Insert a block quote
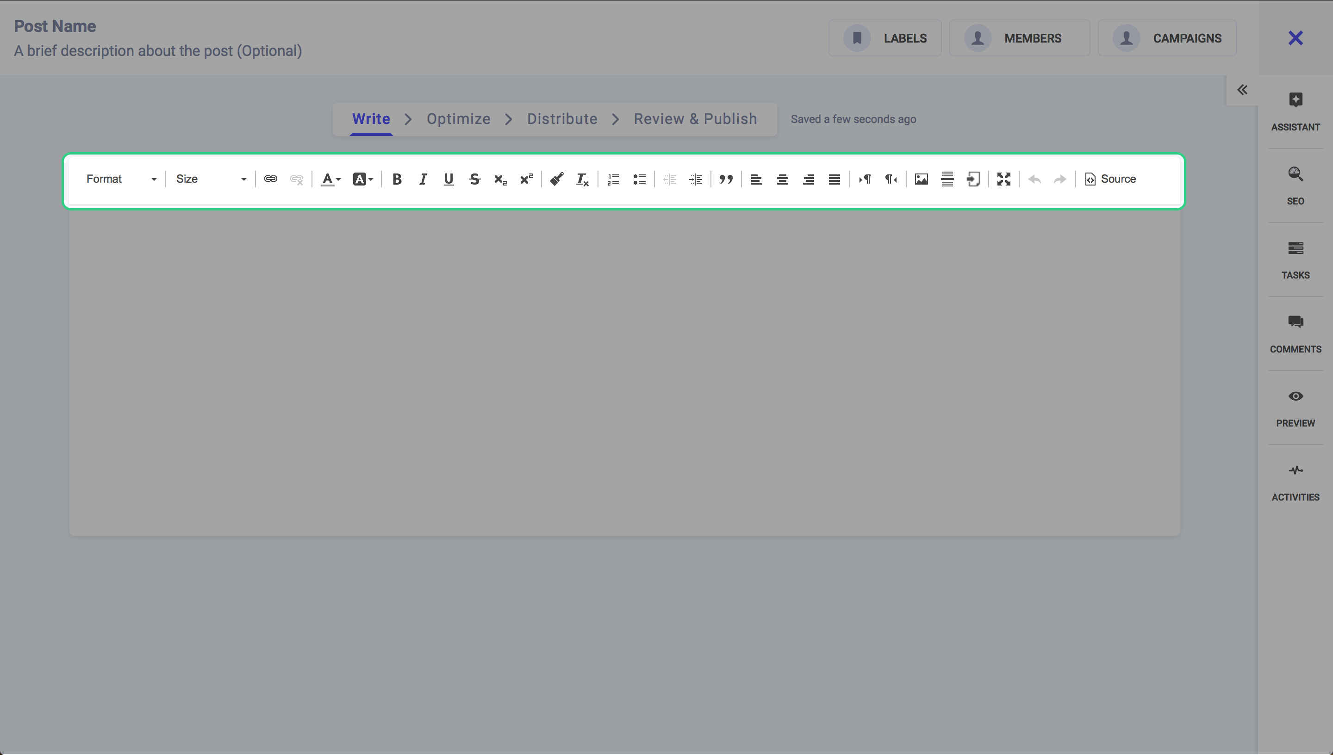Viewport: 1333px width, 755px height. 726,179
